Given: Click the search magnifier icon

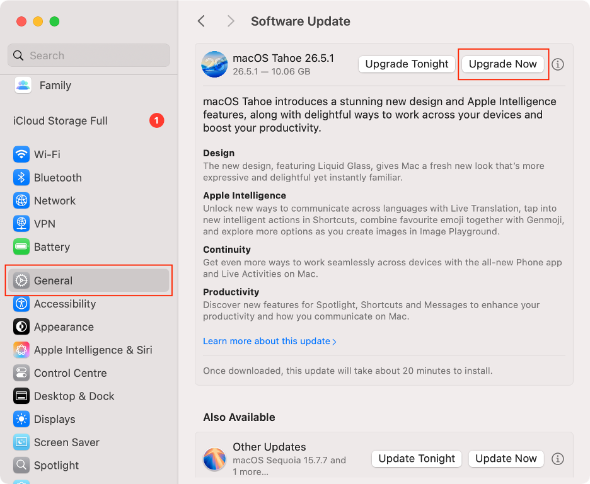Looking at the screenshot, I should (18, 55).
